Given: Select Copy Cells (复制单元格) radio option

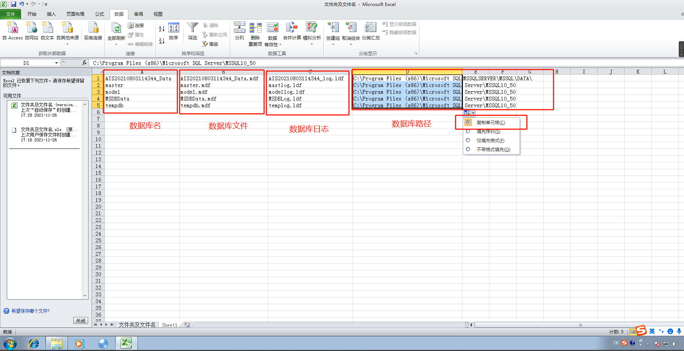Looking at the screenshot, I should pos(468,122).
